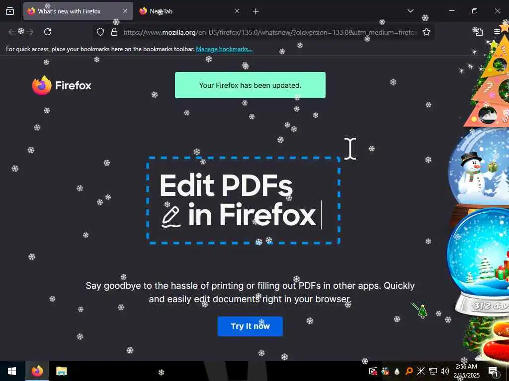Click the white water drop tray icon
The height and width of the screenshot is (381, 509).
[x=397, y=371]
